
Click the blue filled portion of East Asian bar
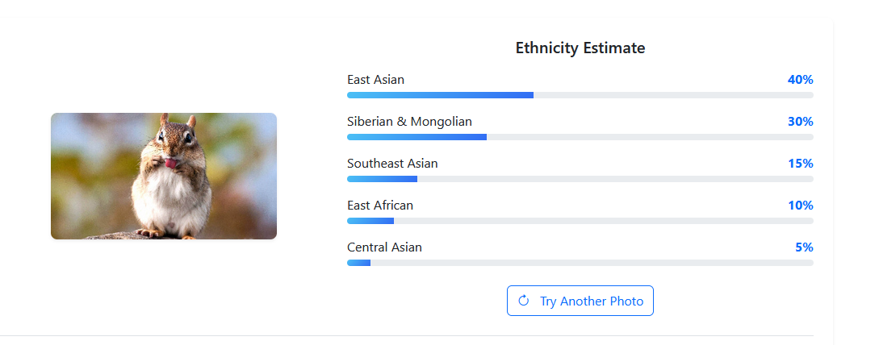click(440, 95)
